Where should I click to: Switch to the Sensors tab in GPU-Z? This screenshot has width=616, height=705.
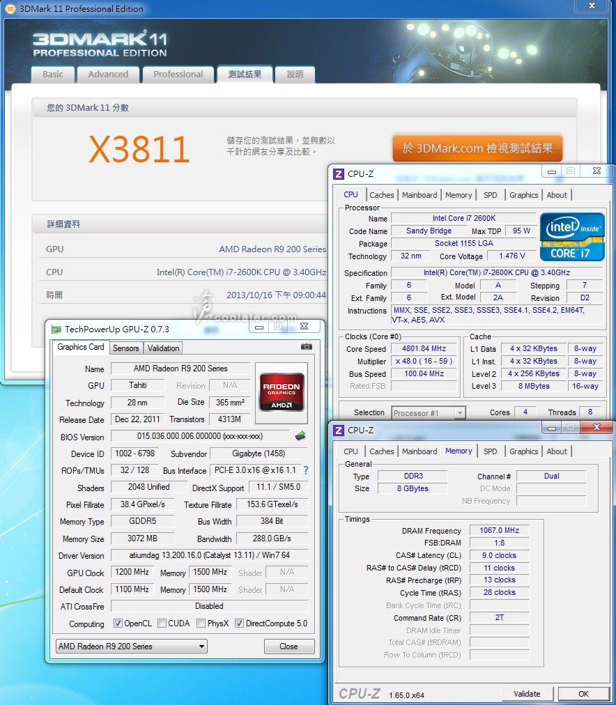click(x=126, y=348)
